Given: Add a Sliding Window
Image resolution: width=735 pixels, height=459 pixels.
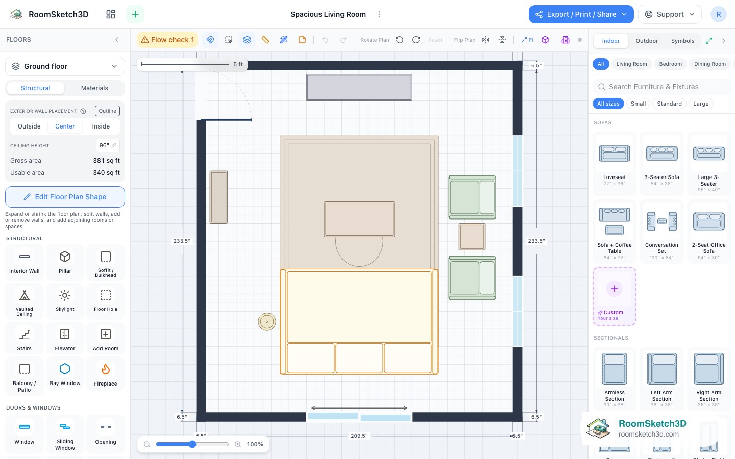Looking at the screenshot, I should (x=65, y=435).
